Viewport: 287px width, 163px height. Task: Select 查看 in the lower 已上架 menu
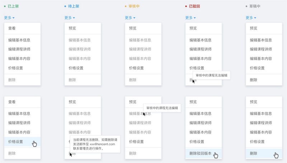(x=12, y=102)
